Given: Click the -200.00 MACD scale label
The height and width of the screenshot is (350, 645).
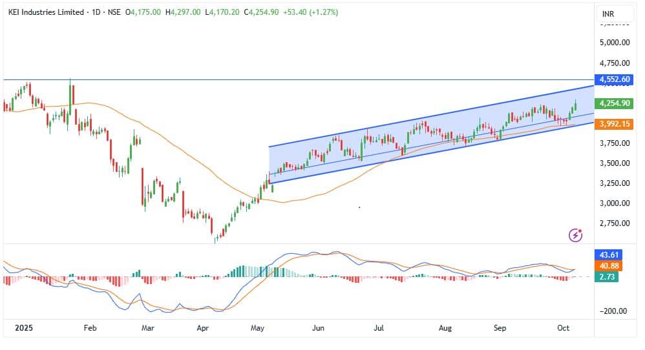Looking at the screenshot, I should click(614, 311).
